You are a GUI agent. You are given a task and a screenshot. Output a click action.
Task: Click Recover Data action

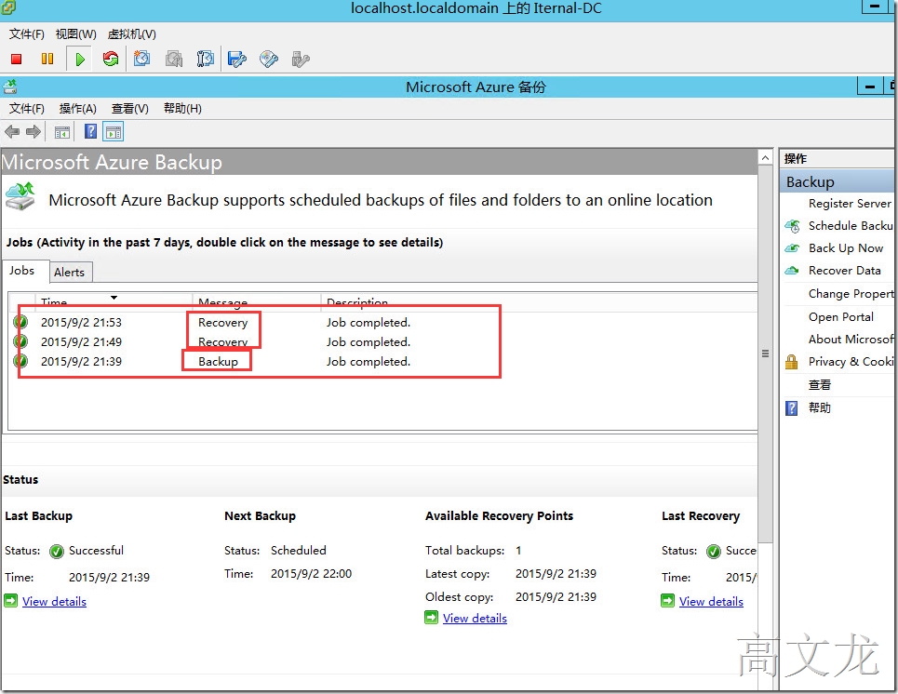(845, 271)
